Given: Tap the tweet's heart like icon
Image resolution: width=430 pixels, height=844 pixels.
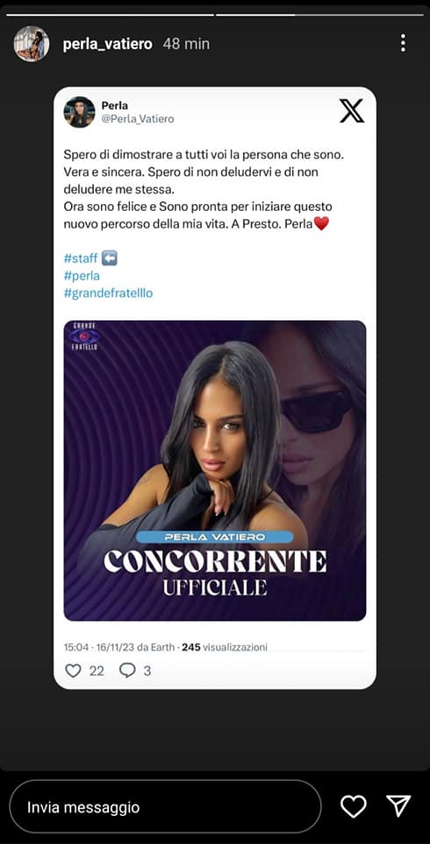Looking at the screenshot, I should [x=73, y=670].
